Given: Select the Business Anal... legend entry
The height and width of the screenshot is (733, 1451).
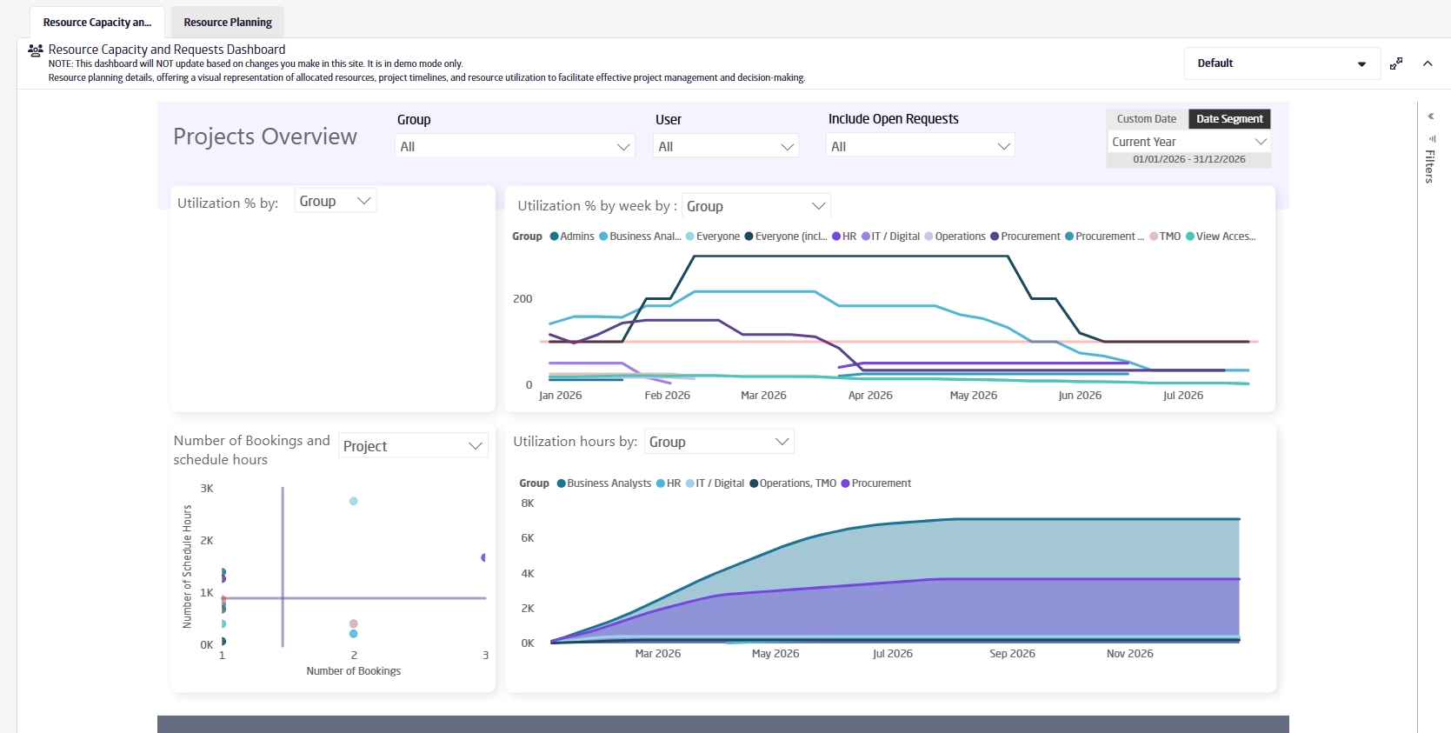Looking at the screenshot, I should [x=640, y=237].
